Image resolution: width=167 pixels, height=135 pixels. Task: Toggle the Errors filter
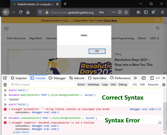[x=81, y=84]
